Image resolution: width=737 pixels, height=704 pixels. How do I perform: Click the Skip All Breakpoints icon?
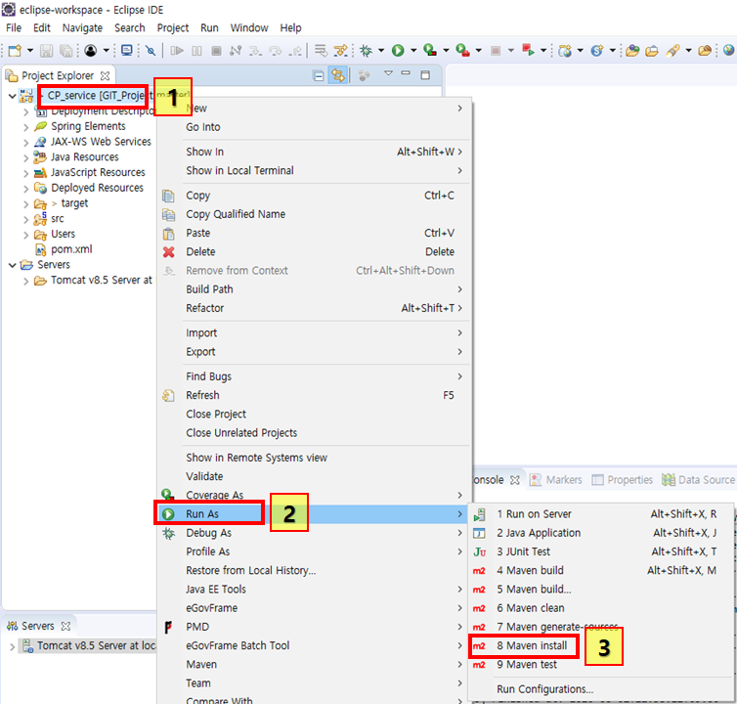click(x=151, y=50)
